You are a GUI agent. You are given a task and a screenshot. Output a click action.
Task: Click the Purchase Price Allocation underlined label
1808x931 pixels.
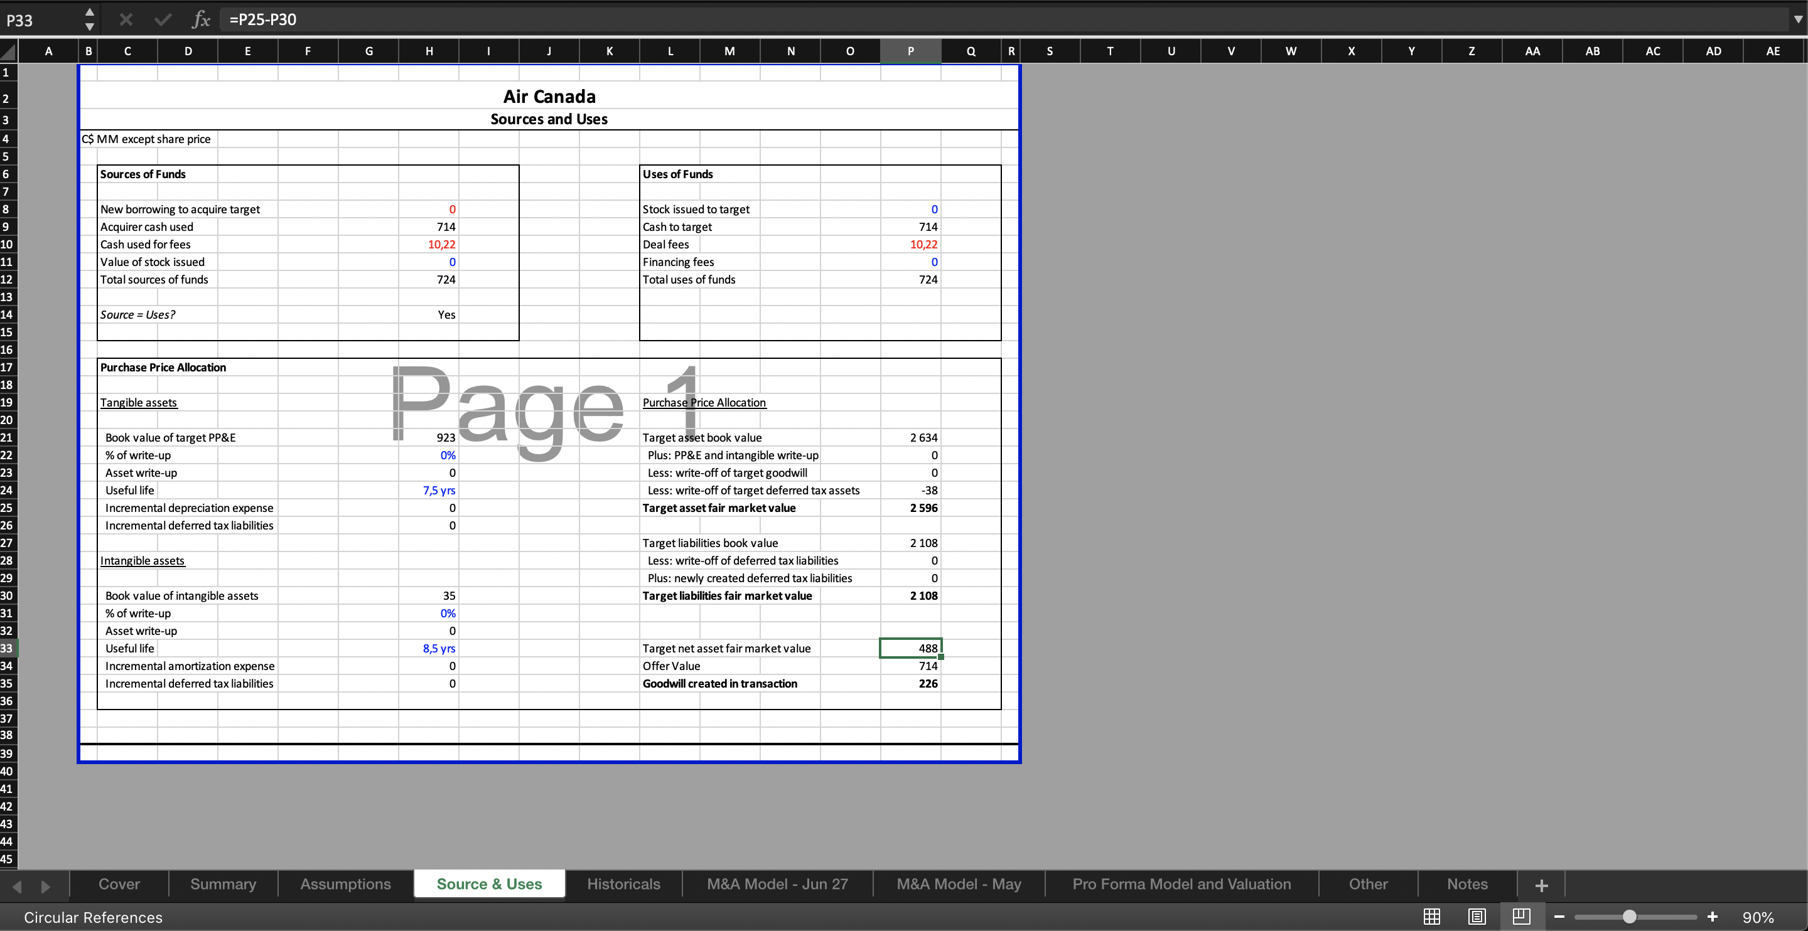[x=704, y=403]
